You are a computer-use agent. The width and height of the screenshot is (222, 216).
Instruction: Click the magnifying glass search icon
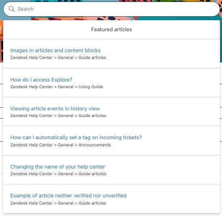click(11, 9)
